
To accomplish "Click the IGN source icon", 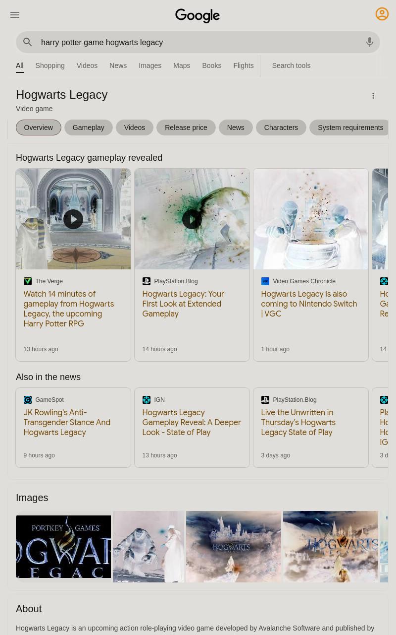I will (x=147, y=400).
